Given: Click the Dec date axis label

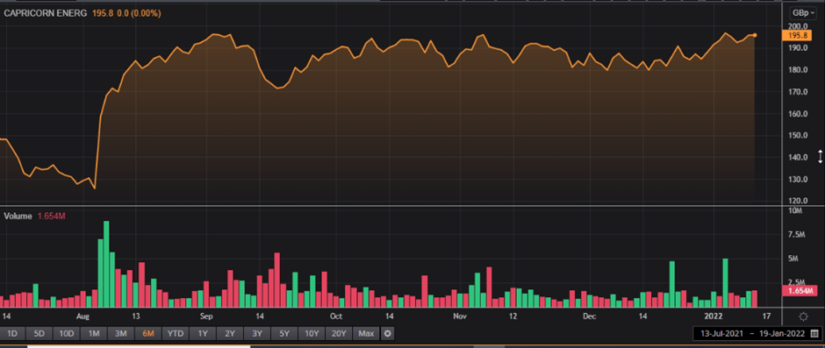Looking at the screenshot, I should pyautogui.click(x=589, y=316).
